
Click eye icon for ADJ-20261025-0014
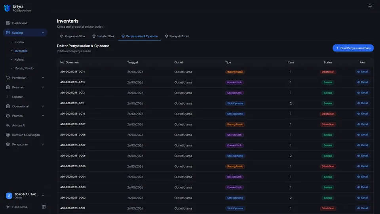click(359, 72)
